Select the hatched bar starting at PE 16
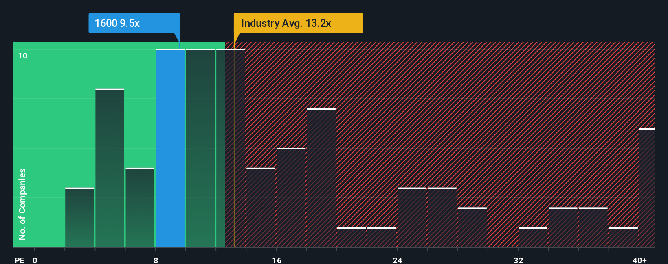Viewport: 668px width, 264px height. click(x=291, y=197)
